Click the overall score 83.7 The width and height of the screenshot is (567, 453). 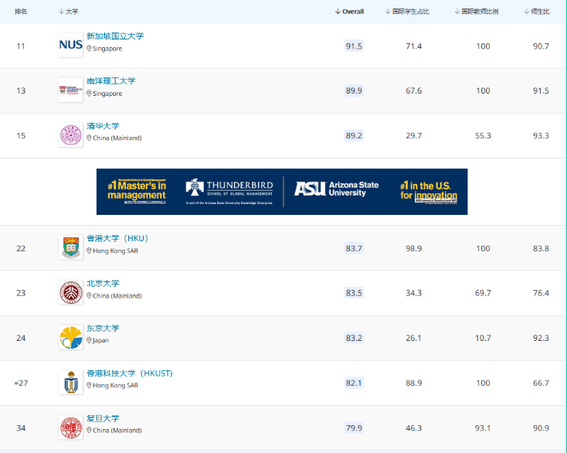(x=354, y=249)
